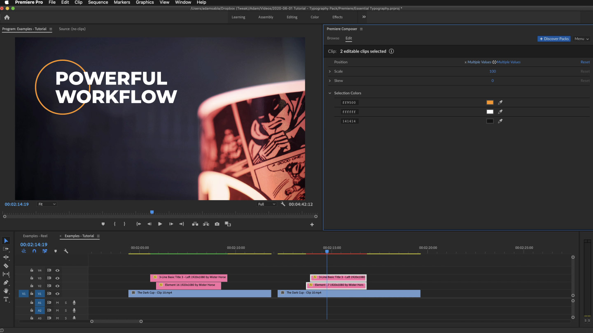Toggle V3 track visibility eye
Screen dimensions: 593x333
coord(57,278)
